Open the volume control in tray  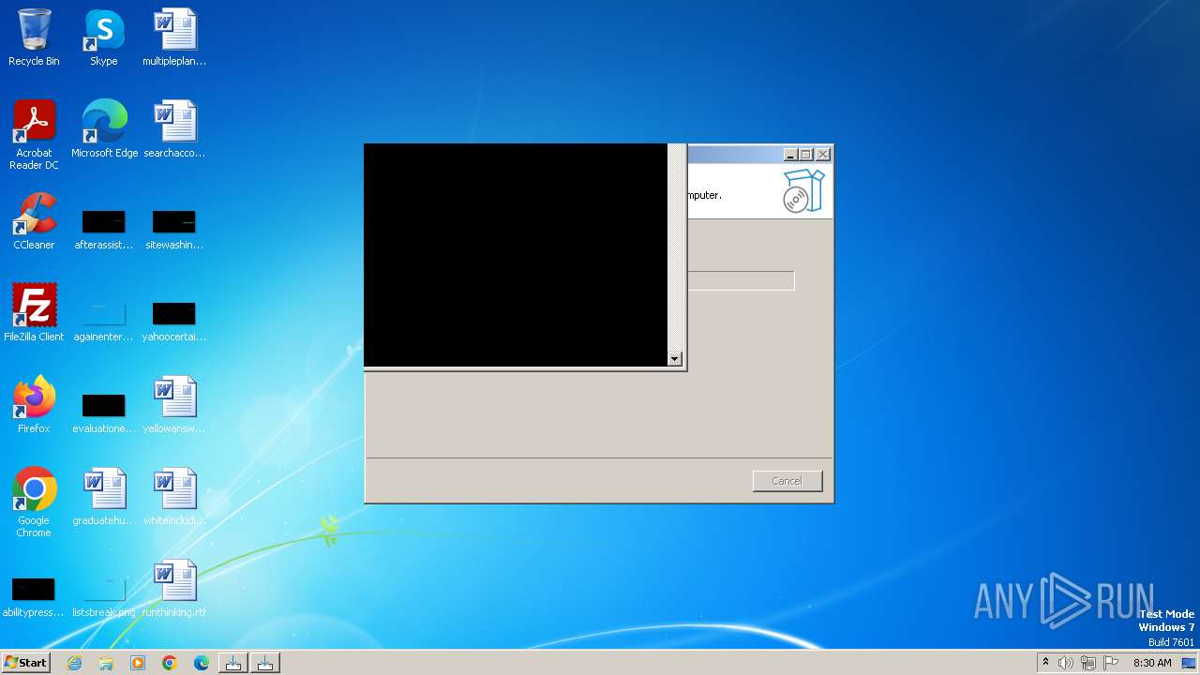(x=1066, y=663)
